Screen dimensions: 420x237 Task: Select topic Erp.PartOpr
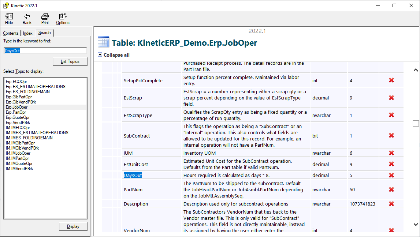(16, 112)
